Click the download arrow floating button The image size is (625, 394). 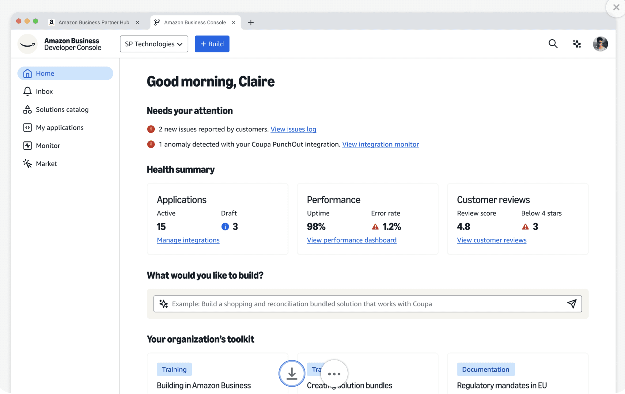(x=292, y=373)
